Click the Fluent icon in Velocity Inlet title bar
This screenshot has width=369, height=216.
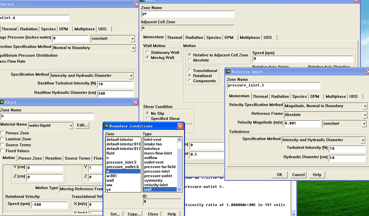228,72
